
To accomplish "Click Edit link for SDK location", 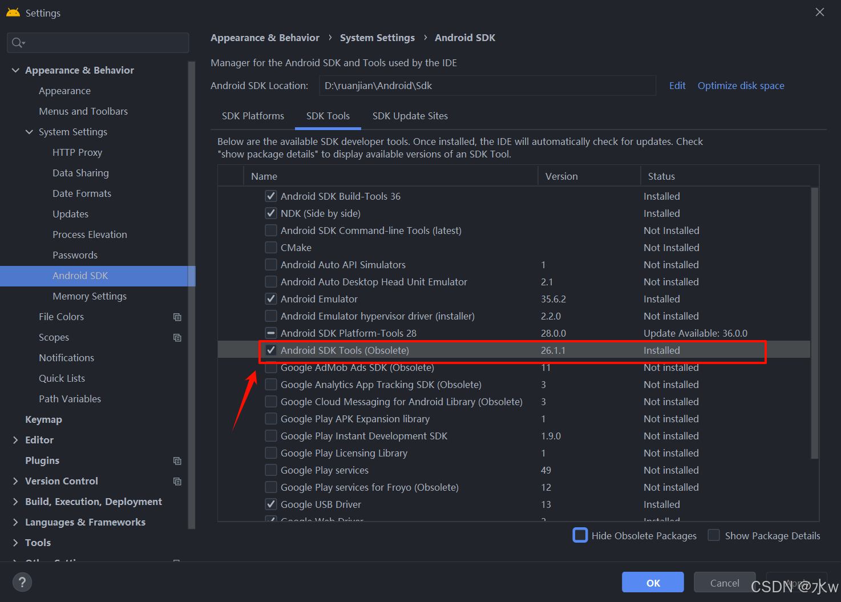I will 677,86.
